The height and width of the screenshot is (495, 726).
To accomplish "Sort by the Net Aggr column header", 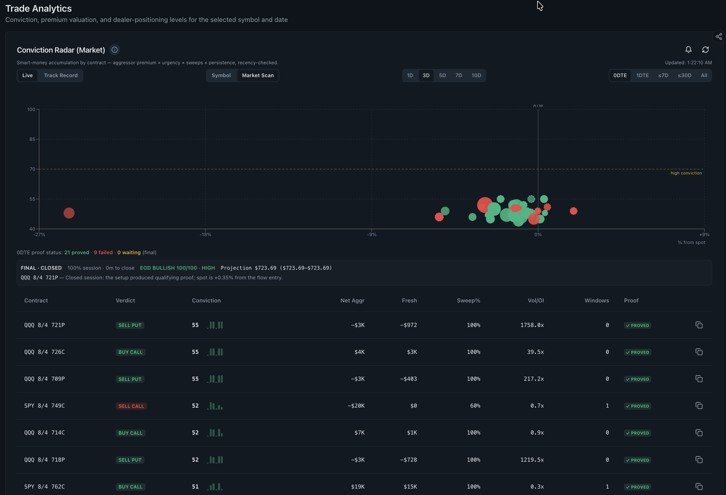I will point(352,300).
